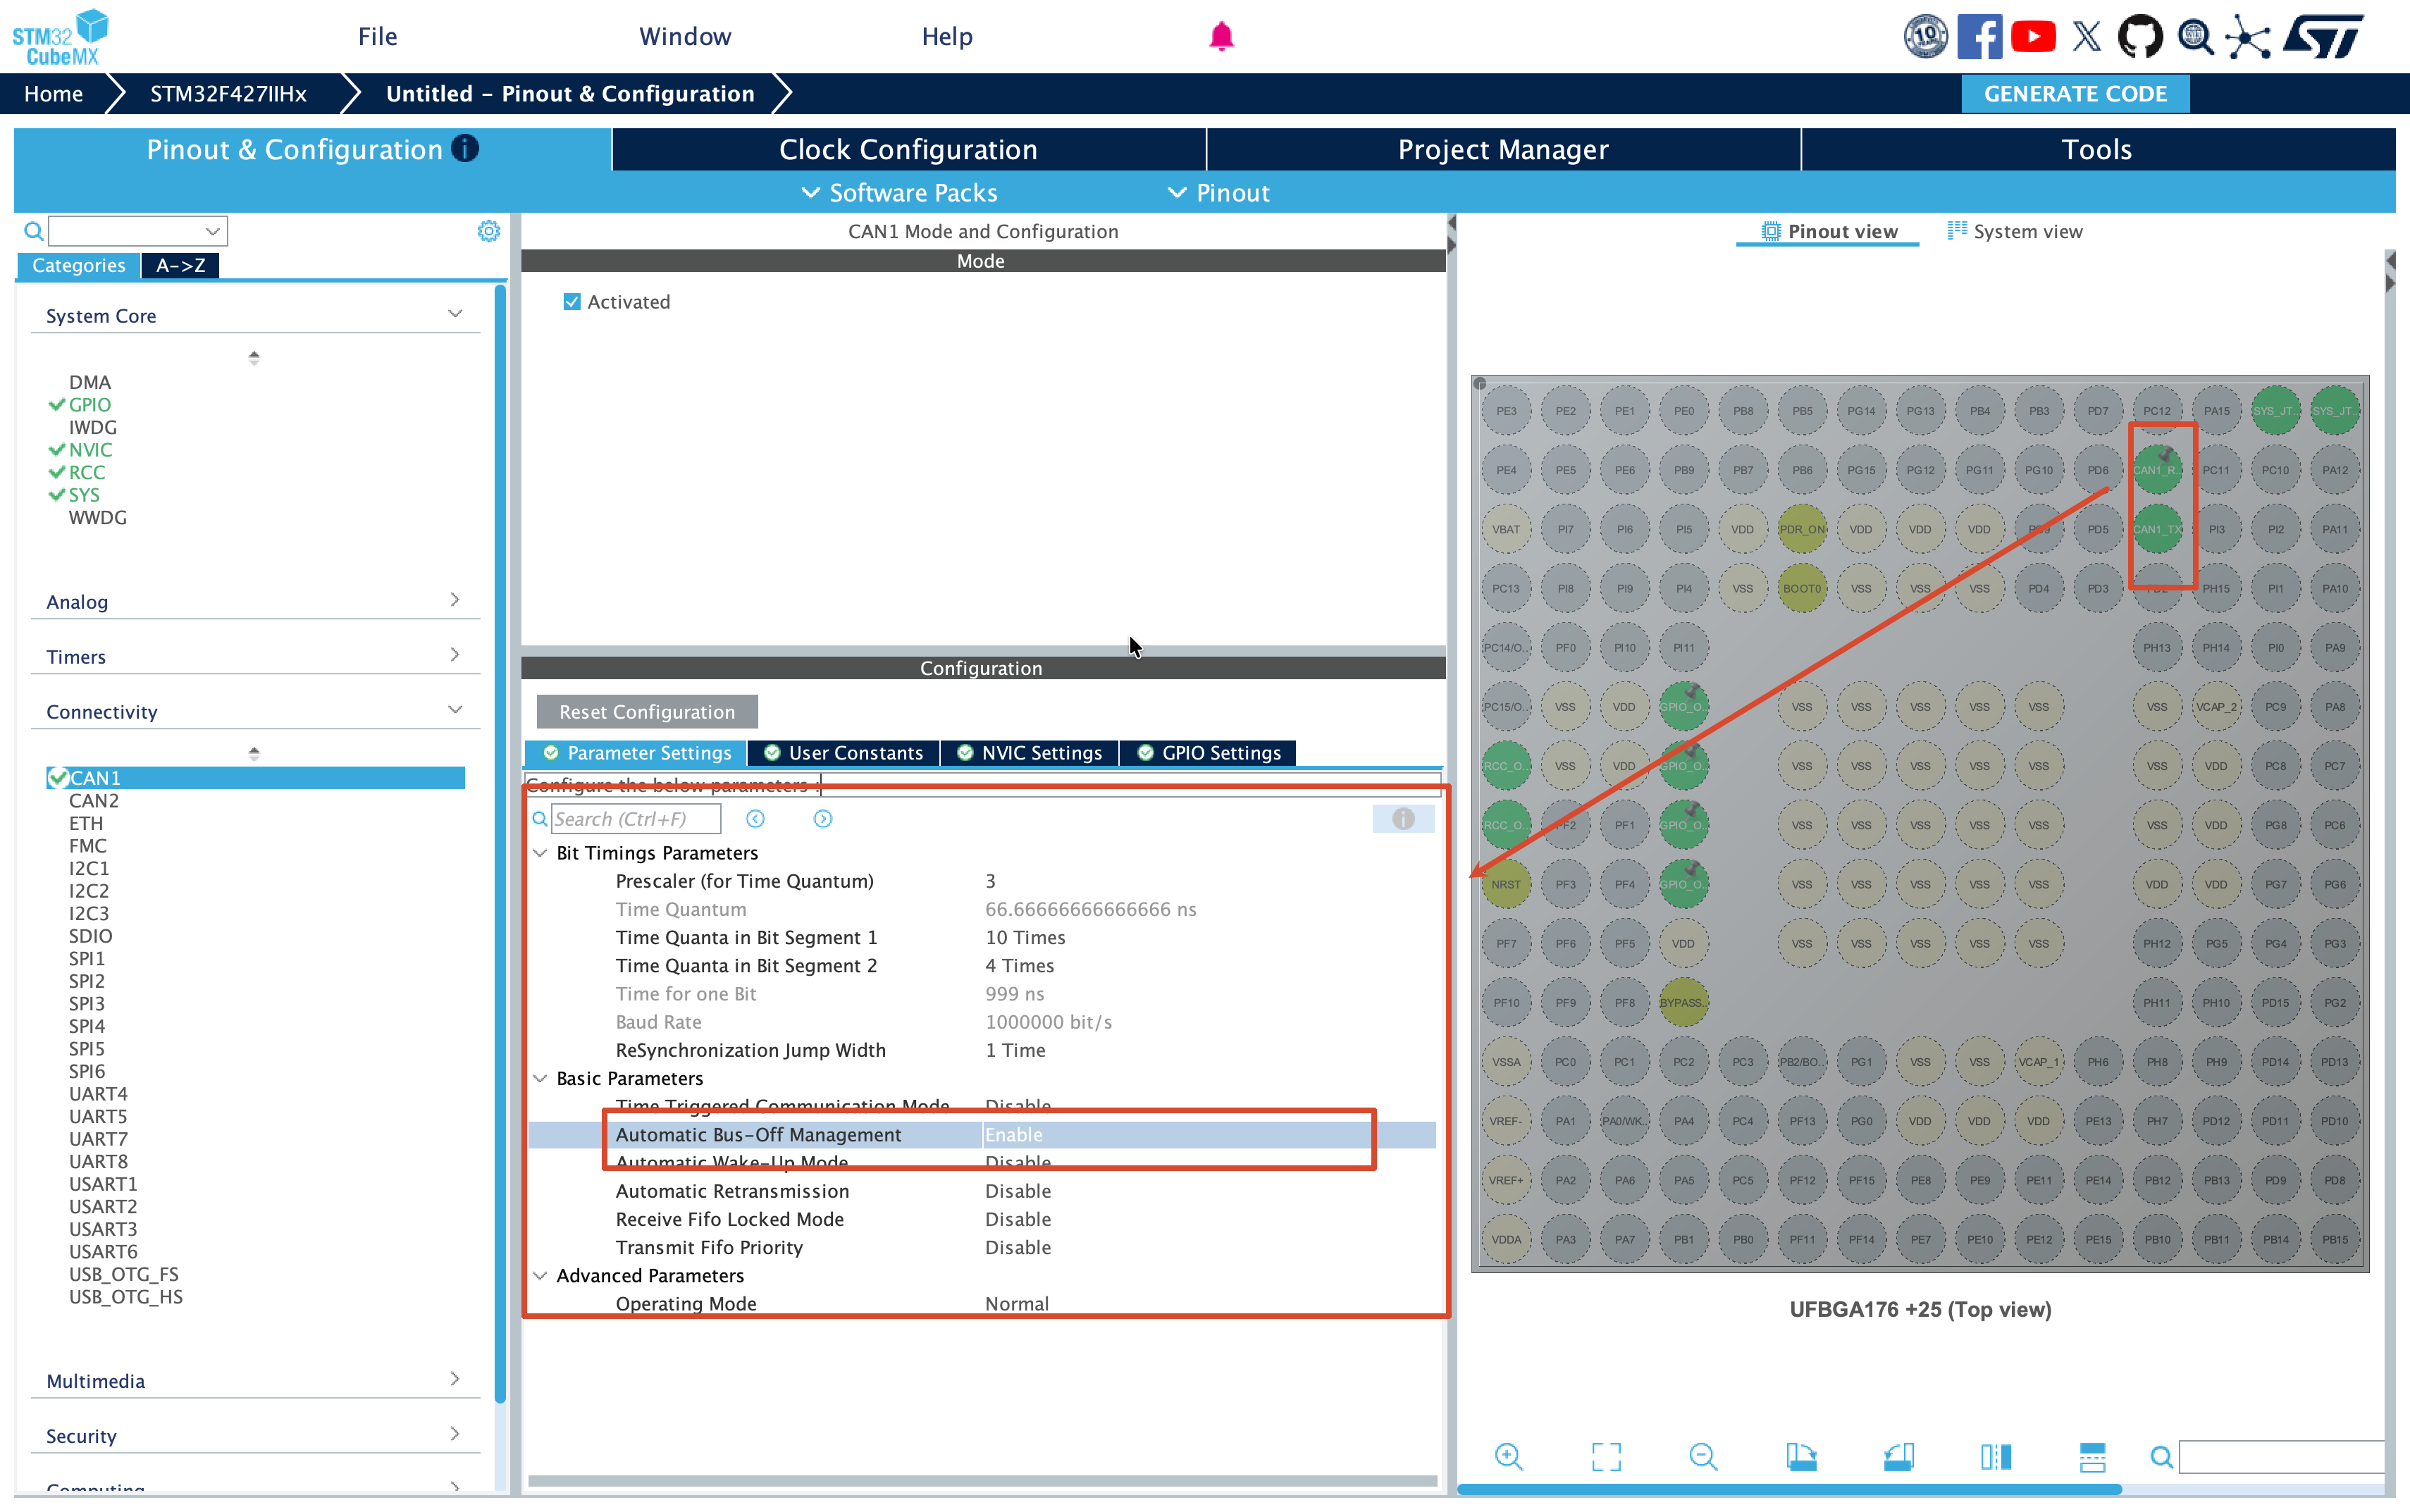Select USB_OTG_FS in the Connectivity list
The image size is (2410, 1512).
click(x=124, y=1274)
